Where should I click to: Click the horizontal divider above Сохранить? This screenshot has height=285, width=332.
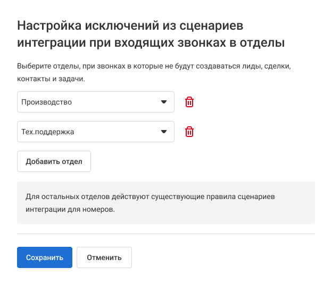[x=166, y=234]
